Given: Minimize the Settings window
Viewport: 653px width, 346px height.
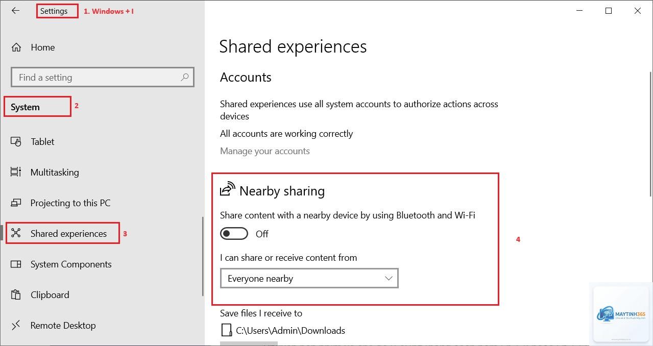Looking at the screenshot, I should tap(579, 10).
